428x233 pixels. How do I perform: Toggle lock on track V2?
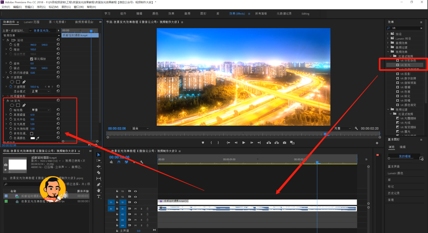point(117,197)
